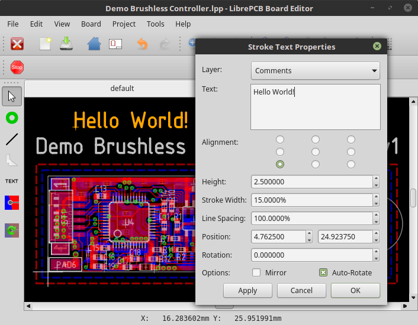418x325 pixels.
Task: Select center-center alignment radio button
Action: [316, 152]
